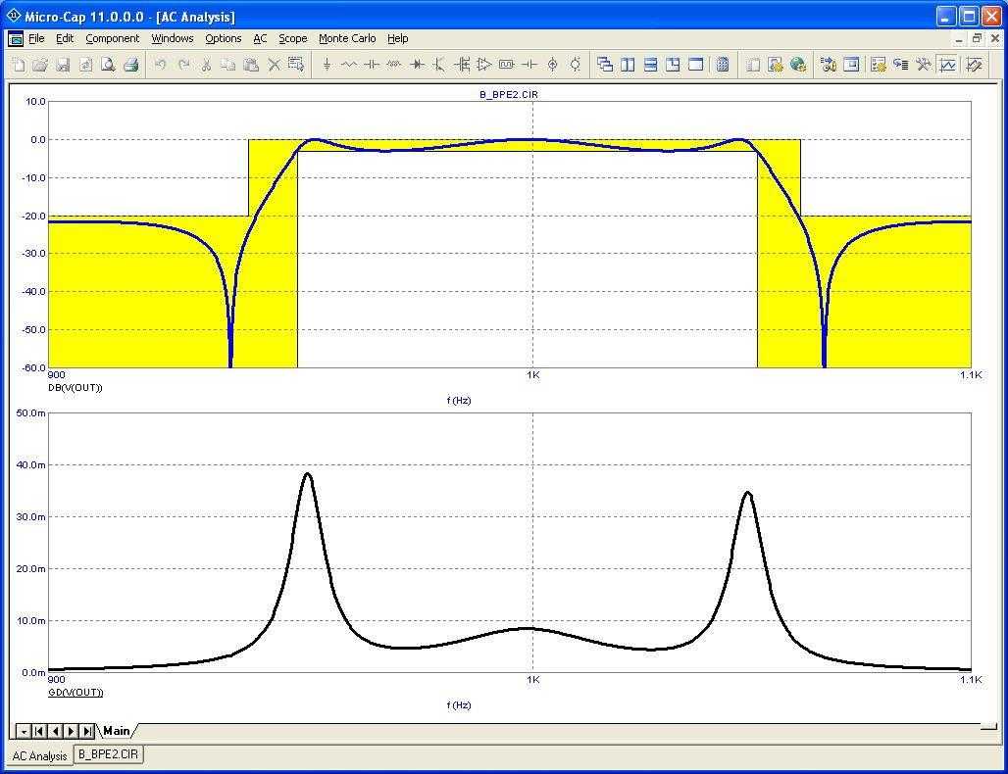Open the Monte Carlo menu
This screenshot has width=1008, height=774.
coord(347,38)
